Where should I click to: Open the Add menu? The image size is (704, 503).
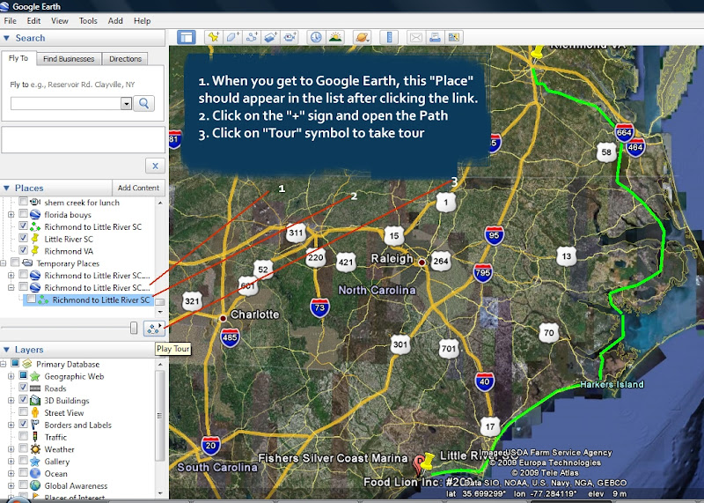pos(115,20)
